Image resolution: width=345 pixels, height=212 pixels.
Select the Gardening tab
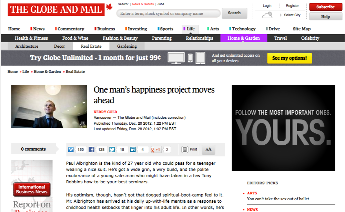click(127, 46)
